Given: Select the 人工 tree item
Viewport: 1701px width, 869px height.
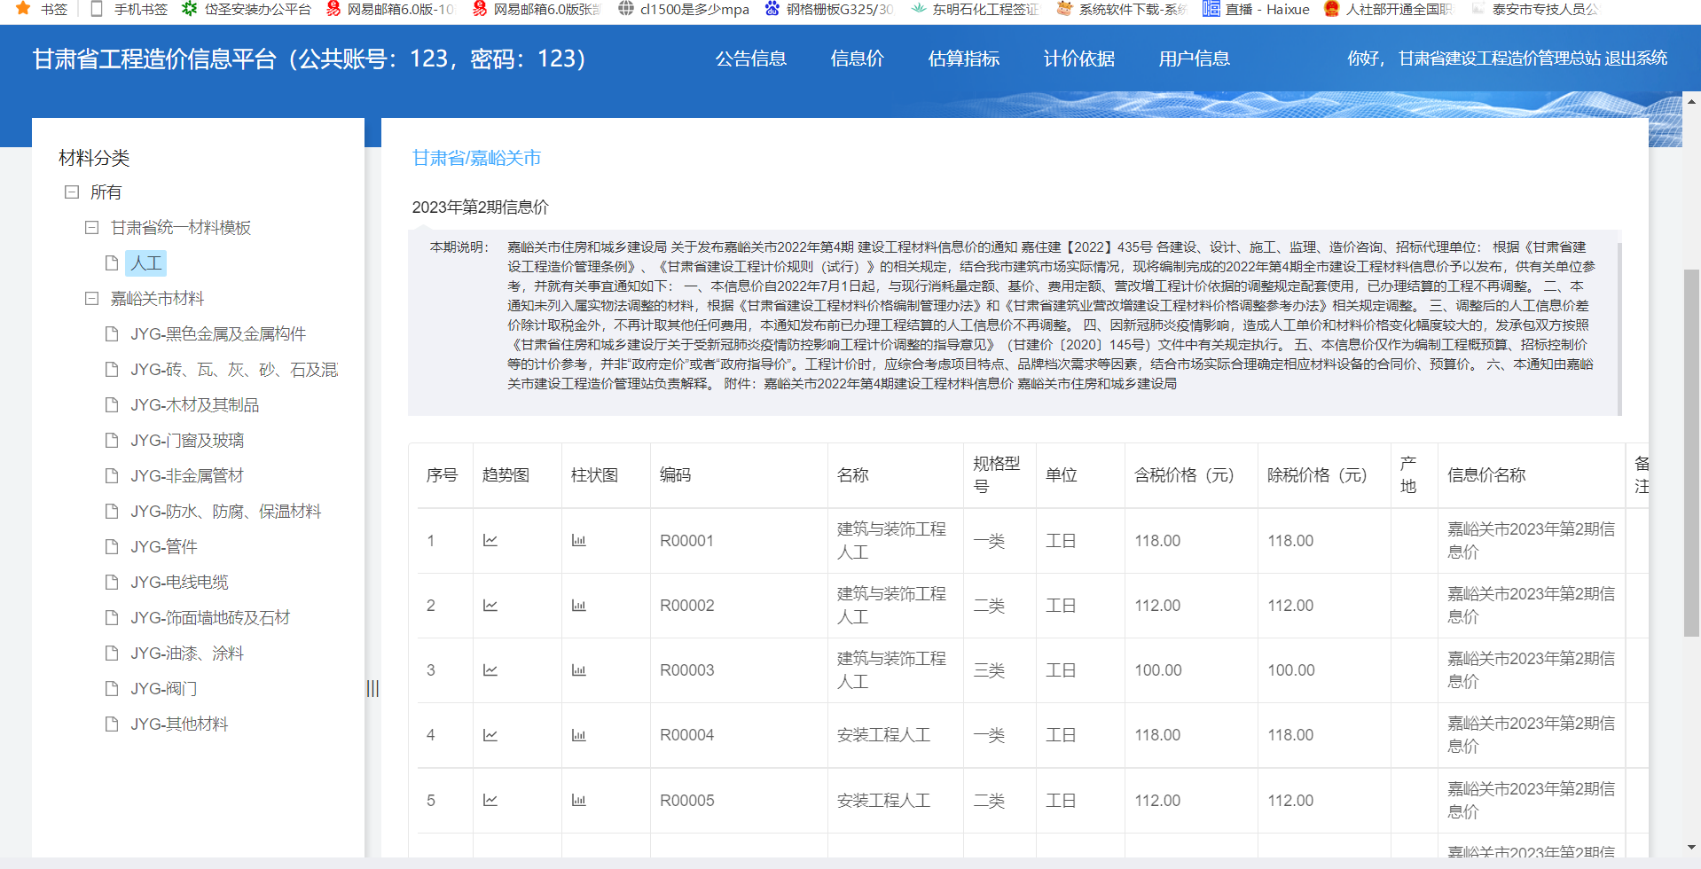Looking at the screenshot, I should tap(146, 262).
